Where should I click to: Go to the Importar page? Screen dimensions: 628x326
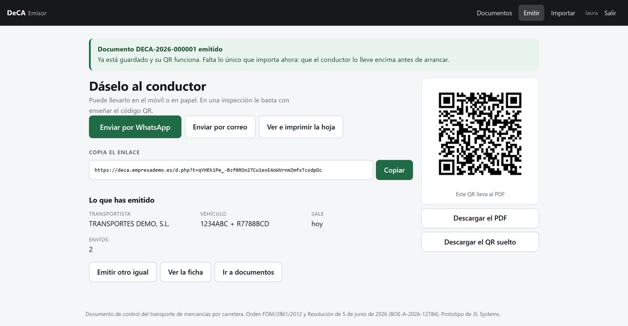[563, 13]
